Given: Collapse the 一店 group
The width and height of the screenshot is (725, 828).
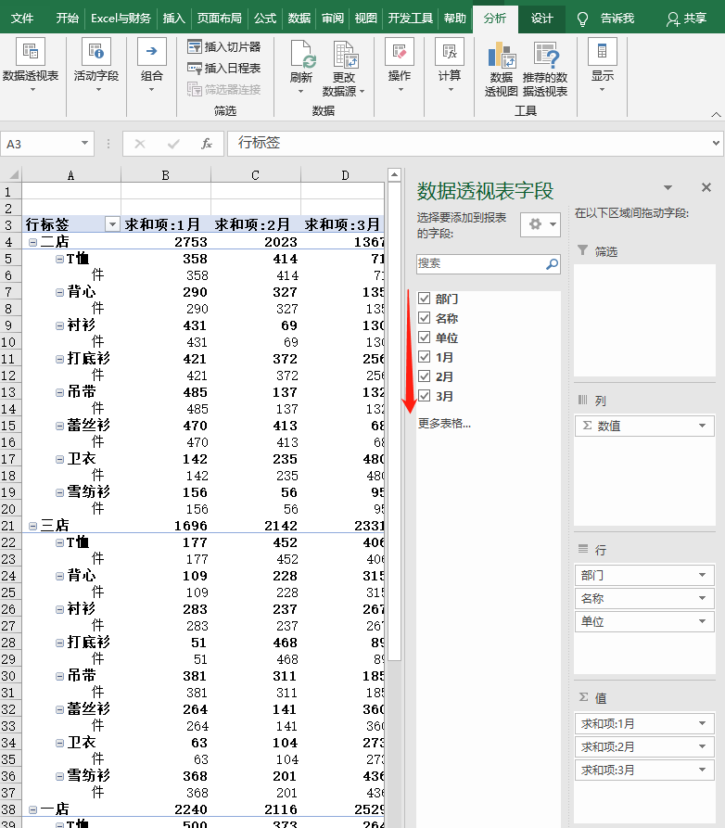Looking at the screenshot, I should [32, 809].
